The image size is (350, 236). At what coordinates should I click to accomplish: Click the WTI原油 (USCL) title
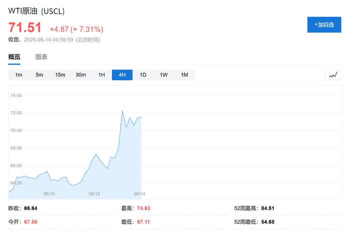(36, 11)
